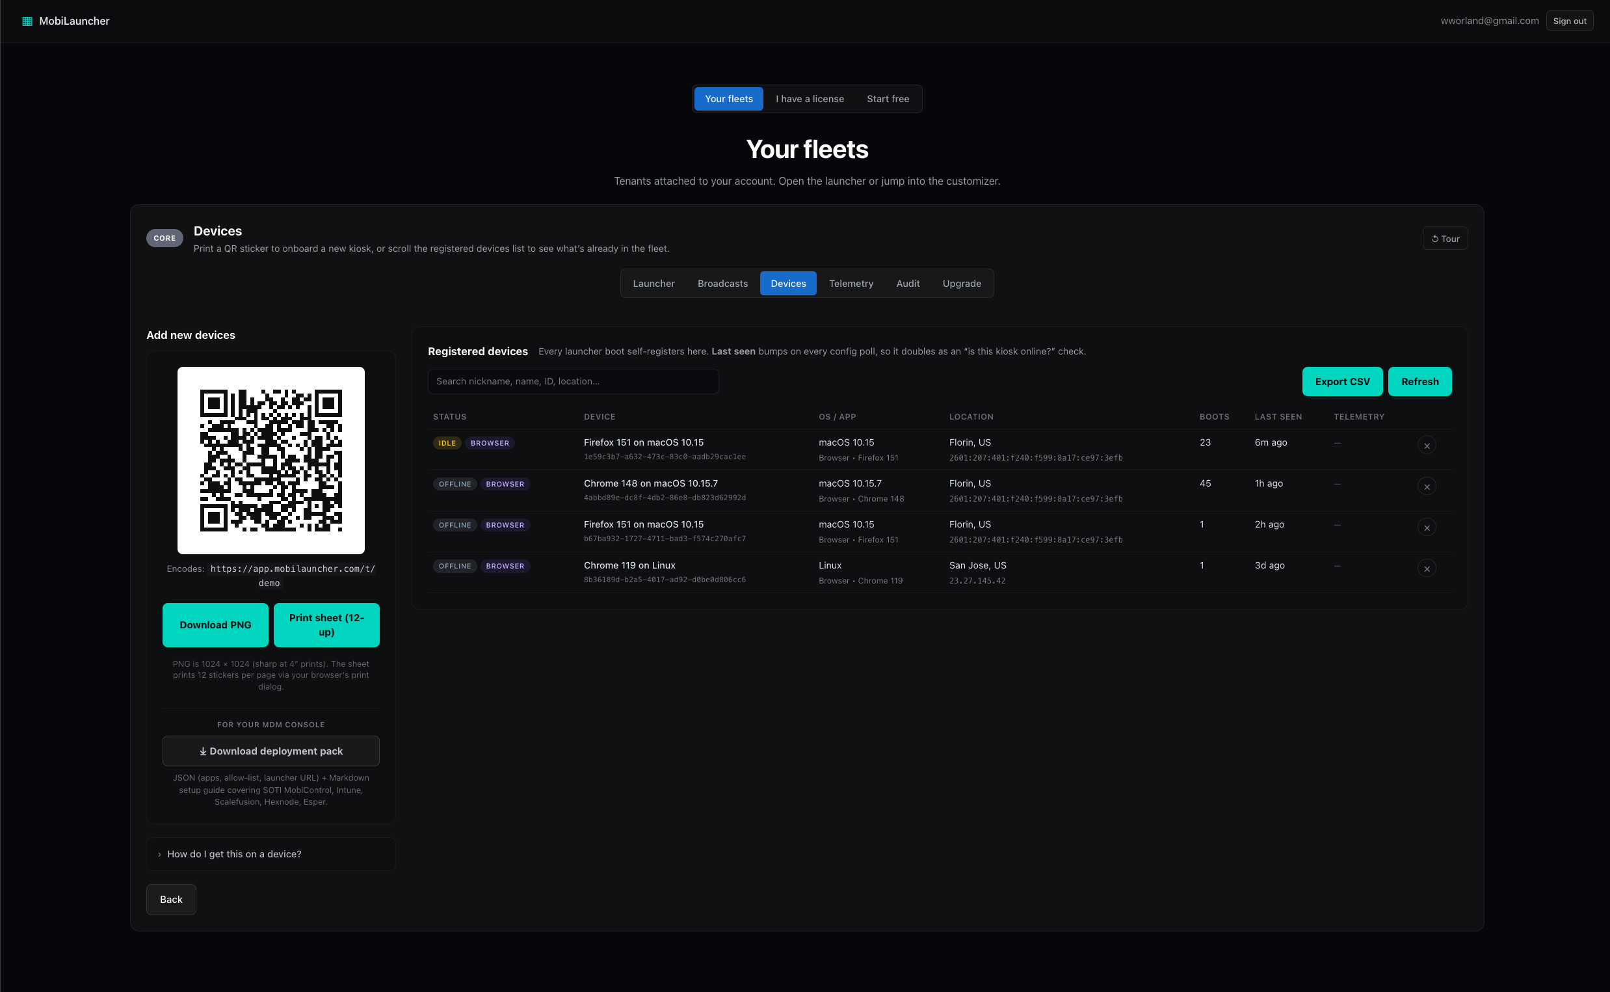Viewport: 1610px width, 992px height.
Task: Click 'macOS 10.15.7' OS text
Action: pos(850,483)
